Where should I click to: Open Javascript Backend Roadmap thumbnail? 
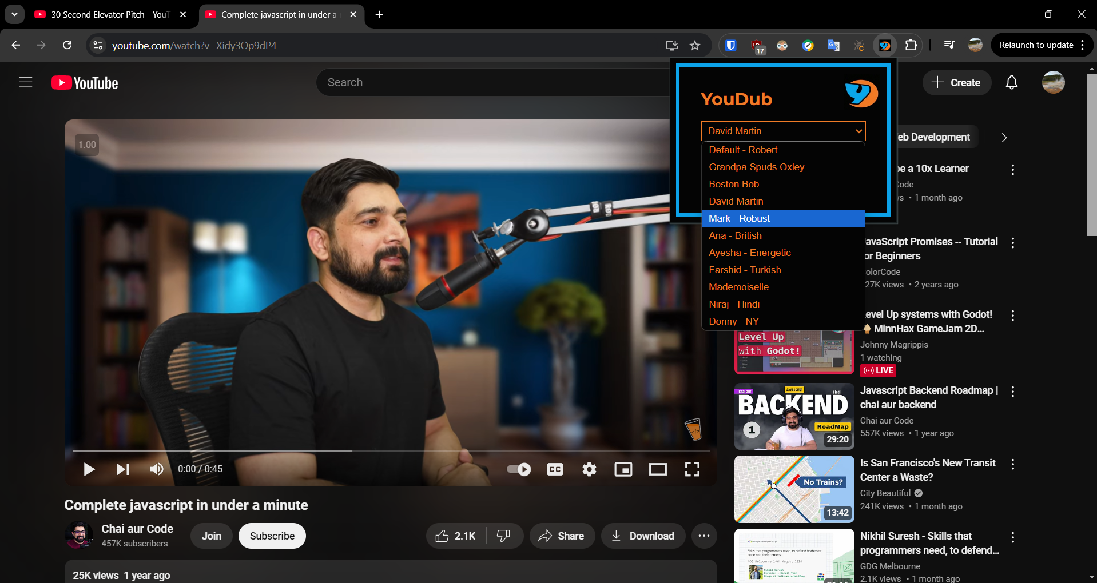[x=794, y=416]
